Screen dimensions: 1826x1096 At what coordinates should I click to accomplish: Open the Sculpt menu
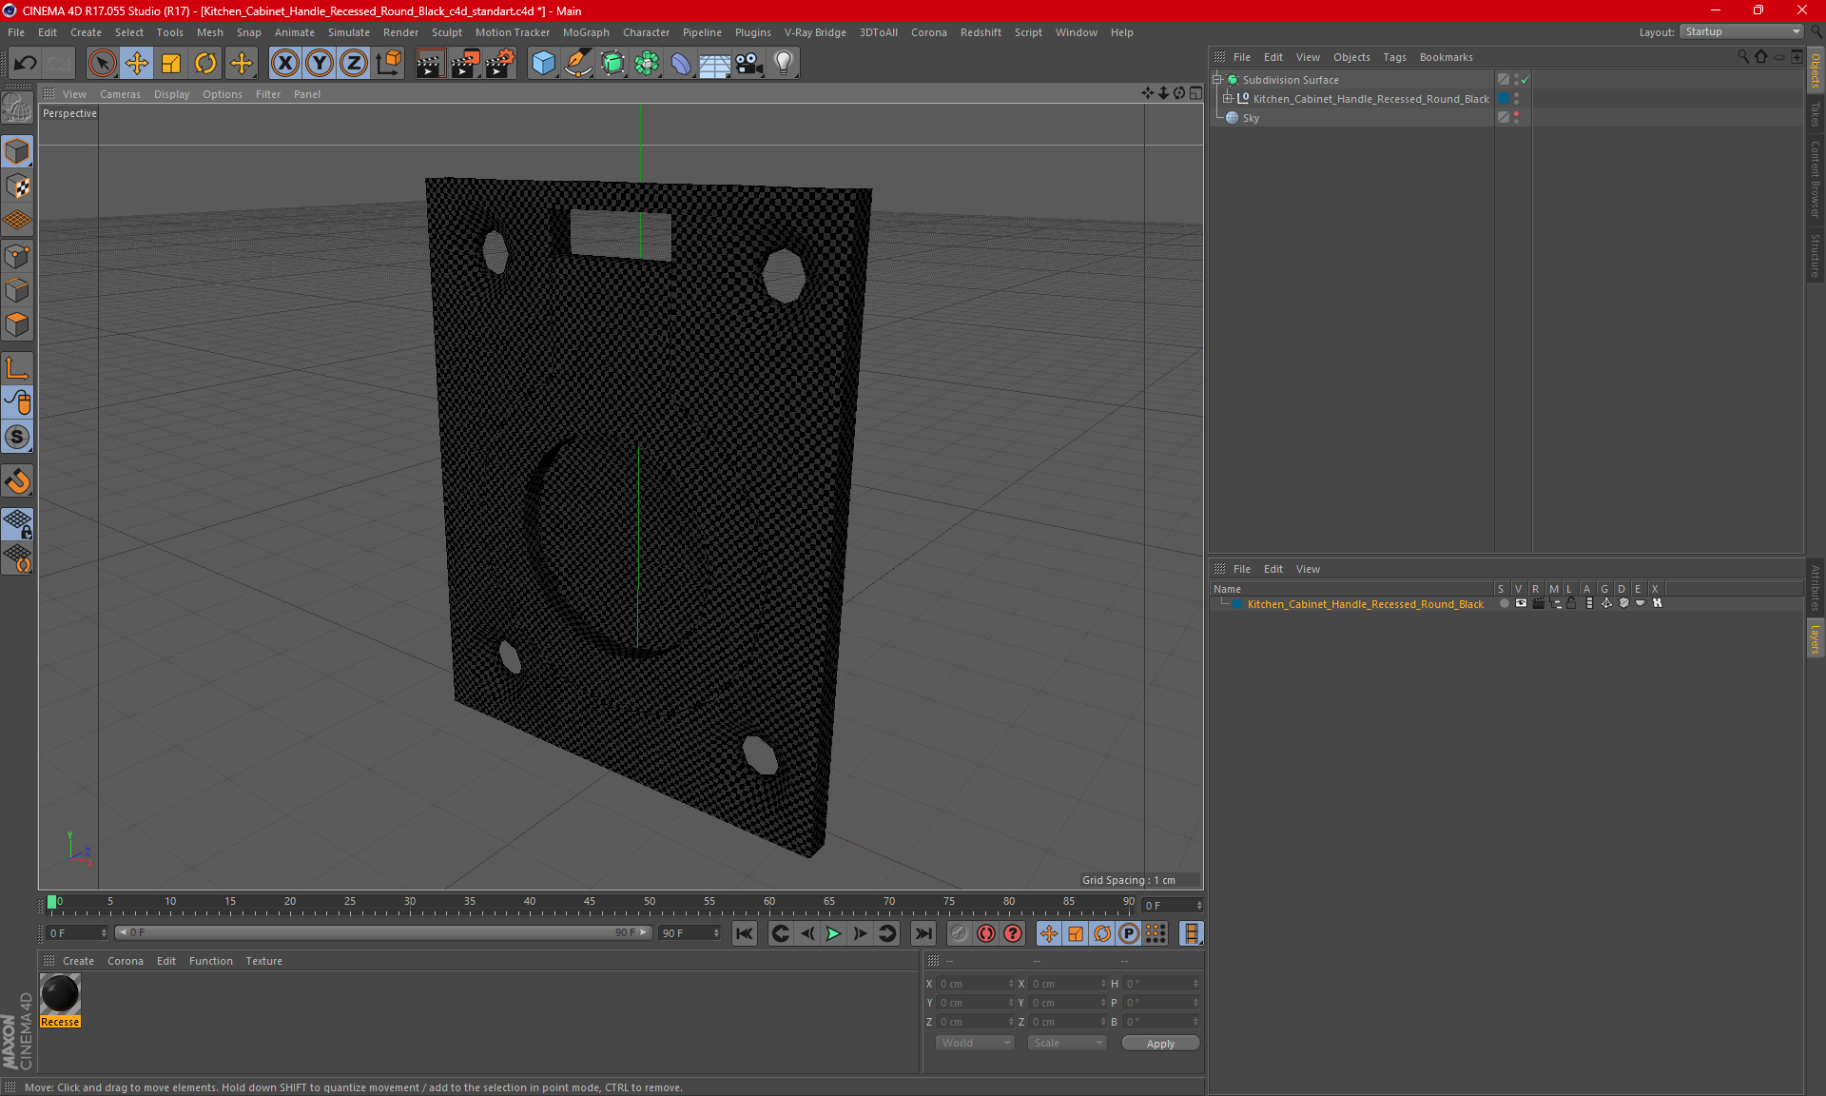tap(446, 32)
